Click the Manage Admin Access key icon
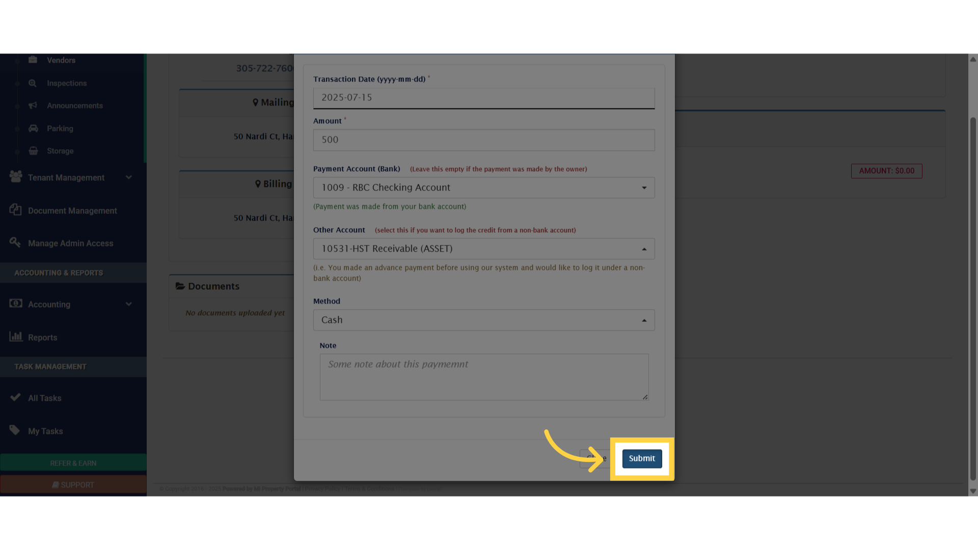The width and height of the screenshot is (978, 550). point(15,242)
